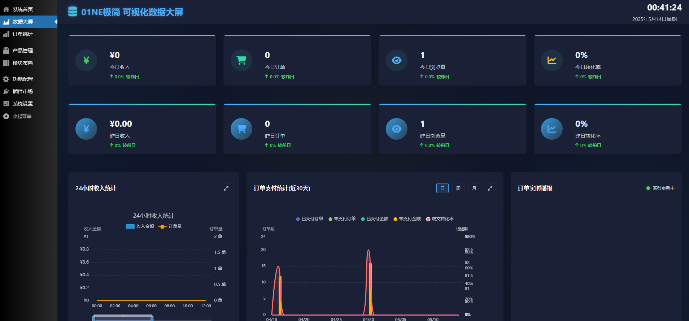Image resolution: width=689 pixels, height=321 pixels.
Task: Click the yen icon for 今日收入
Action: tap(86, 60)
